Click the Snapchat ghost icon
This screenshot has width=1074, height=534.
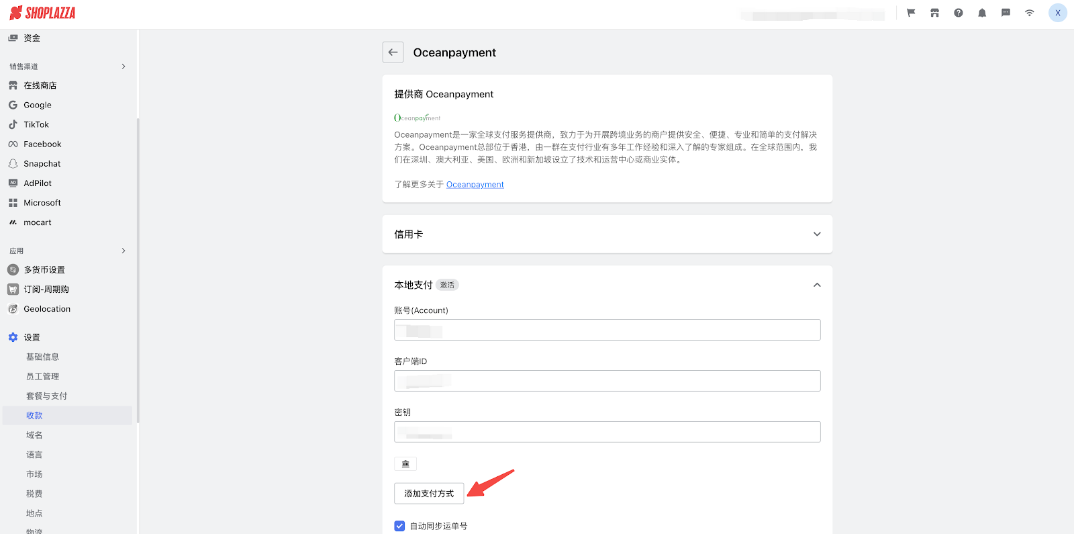[x=13, y=163]
